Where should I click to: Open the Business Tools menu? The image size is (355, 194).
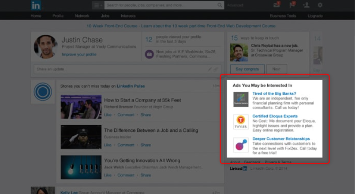pyautogui.click(x=284, y=16)
